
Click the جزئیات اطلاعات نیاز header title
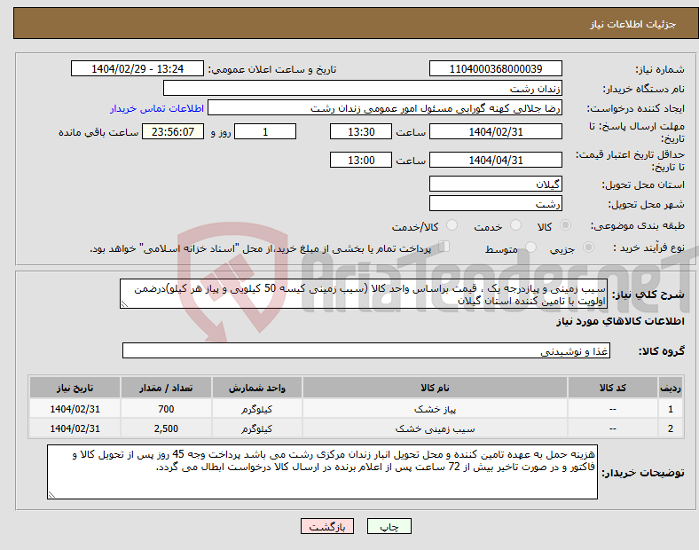pyautogui.click(x=633, y=24)
